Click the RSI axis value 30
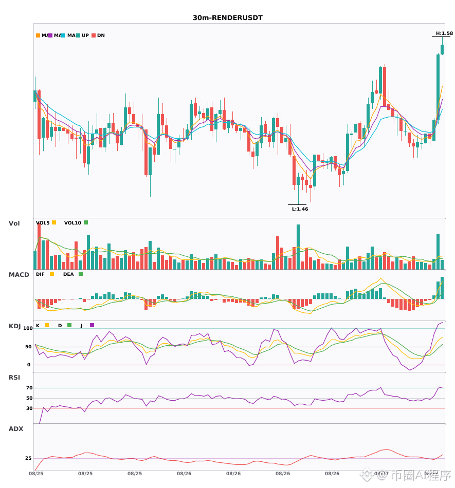455x488 pixels. 29,408
